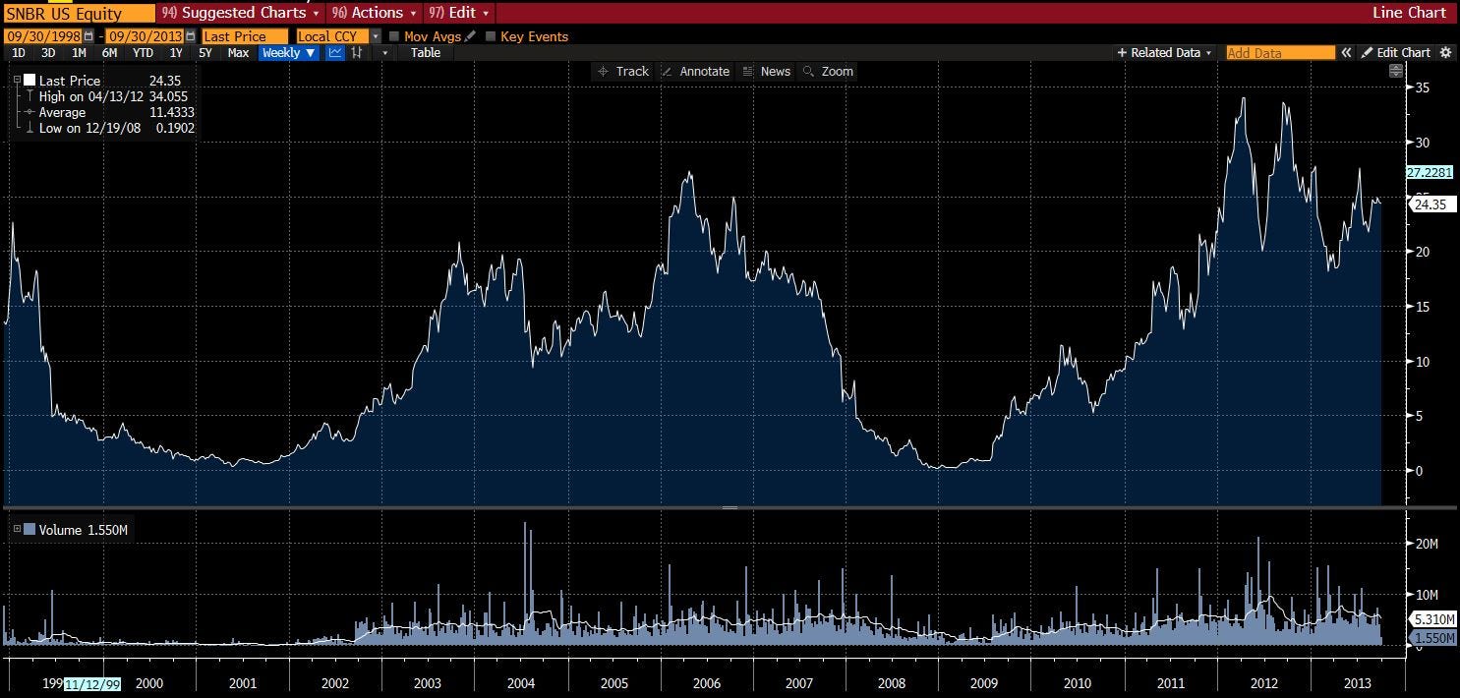The height and width of the screenshot is (698, 1460).
Task: Click the Edit Chart button
Action: [x=1396, y=53]
